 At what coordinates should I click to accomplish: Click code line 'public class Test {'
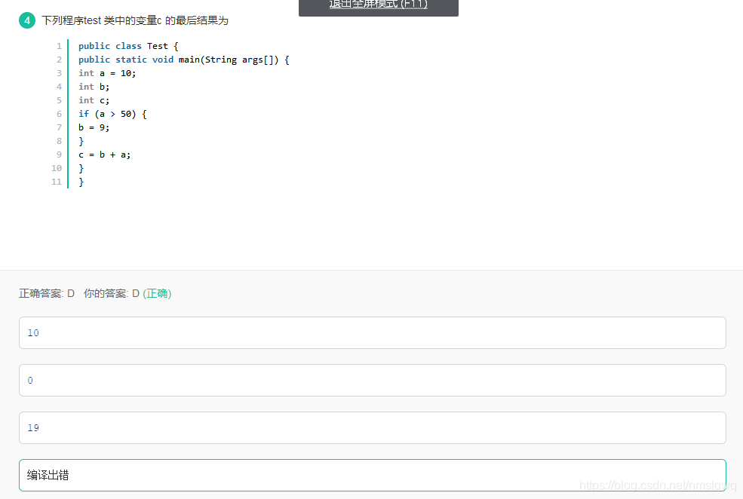[128, 46]
